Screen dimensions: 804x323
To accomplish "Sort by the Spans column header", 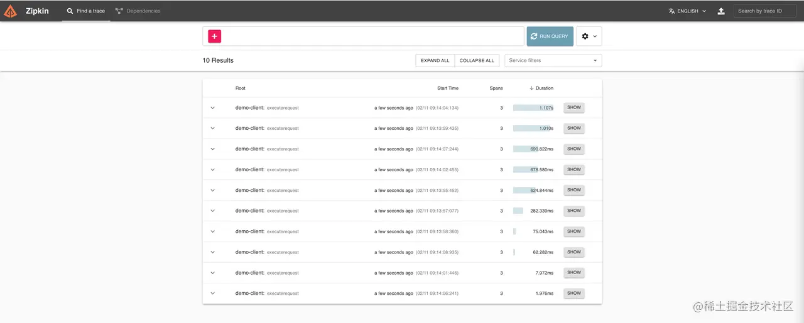I will coord(496,88).
